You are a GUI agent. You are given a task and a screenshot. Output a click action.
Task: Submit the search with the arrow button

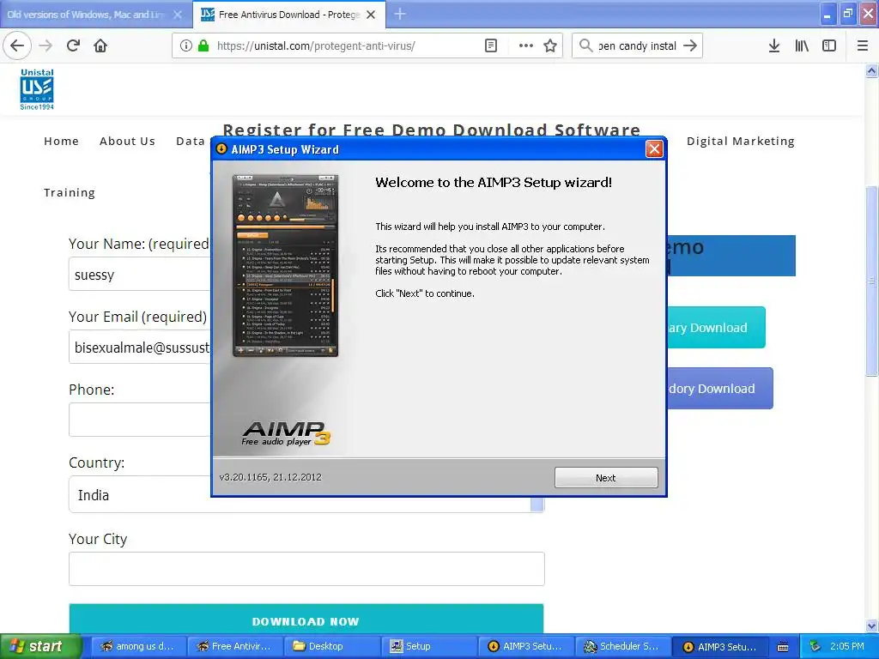point(690,45)
